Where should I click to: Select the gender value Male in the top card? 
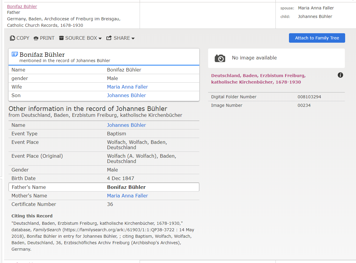click(x=112, y=78)
